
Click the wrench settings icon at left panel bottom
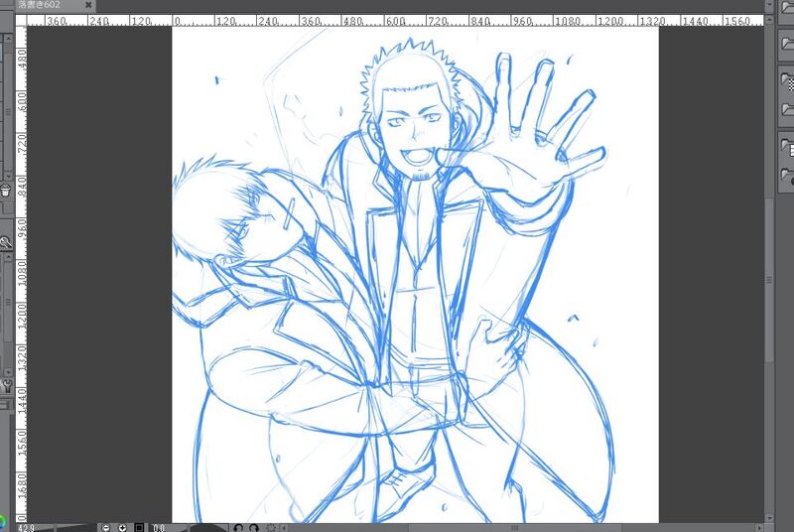tap(8, 387)
